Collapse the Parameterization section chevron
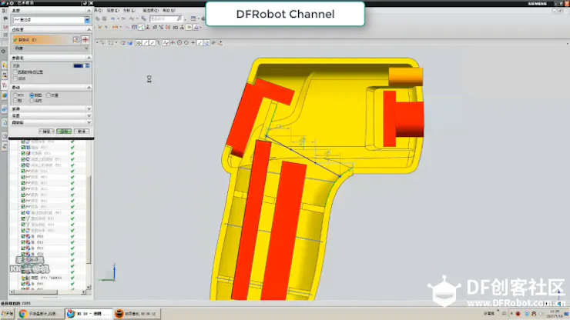Viewport: 570px width, 320px height. coord(89,58)
